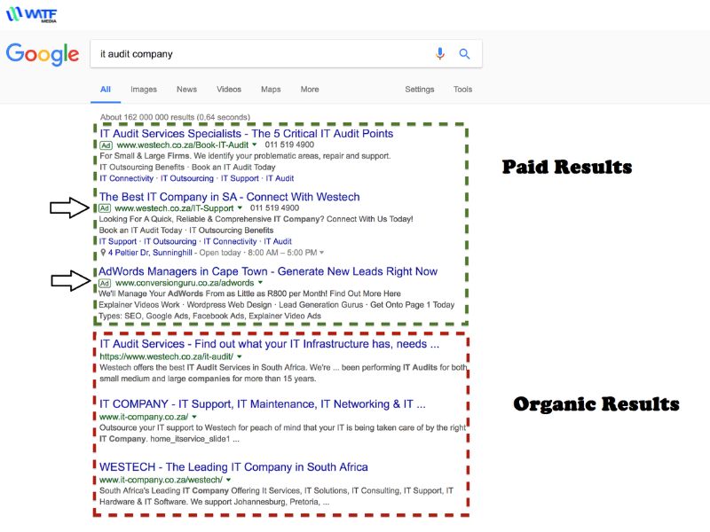Click 'IT Outsourcing' sitelink in first ad

pos(187,178)
